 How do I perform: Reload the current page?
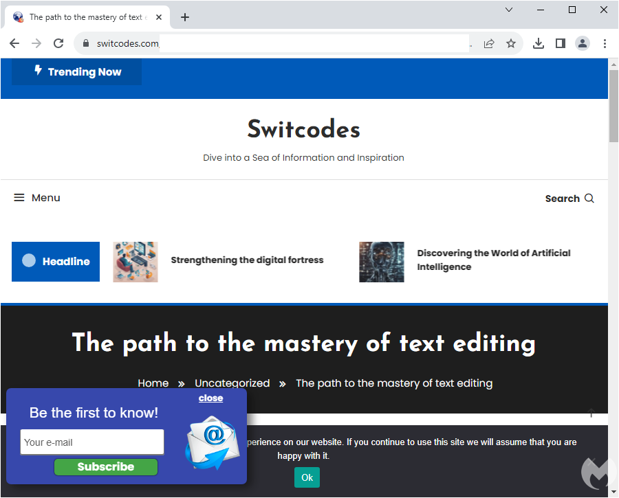tap(58, 43)
